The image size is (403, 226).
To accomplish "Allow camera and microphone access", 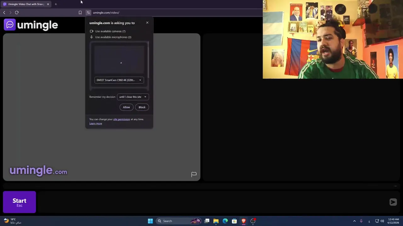I will pos(126,107).
